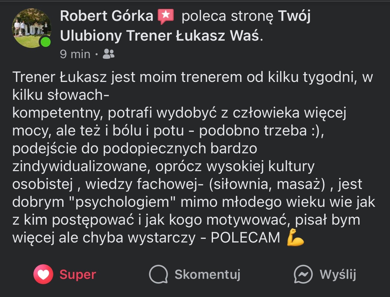This screenshot has width=390, height=297.
Task: Click Robert Górka's profile picture
Action: click(x=32, y=28)
